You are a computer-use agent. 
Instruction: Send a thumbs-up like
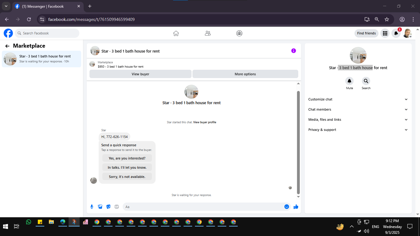click(296, 207)
